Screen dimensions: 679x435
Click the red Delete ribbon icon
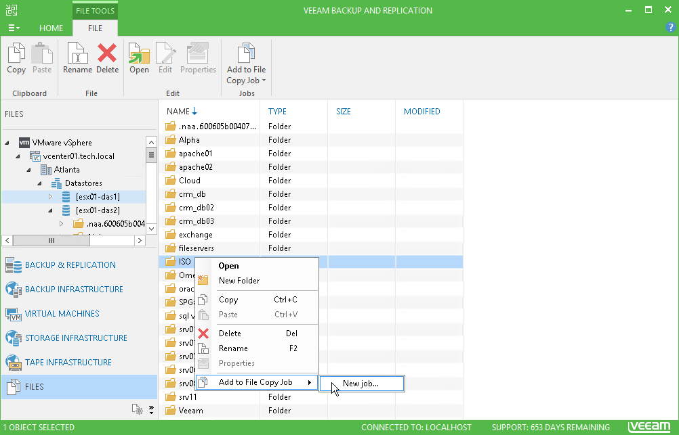(x=107, y=53)
